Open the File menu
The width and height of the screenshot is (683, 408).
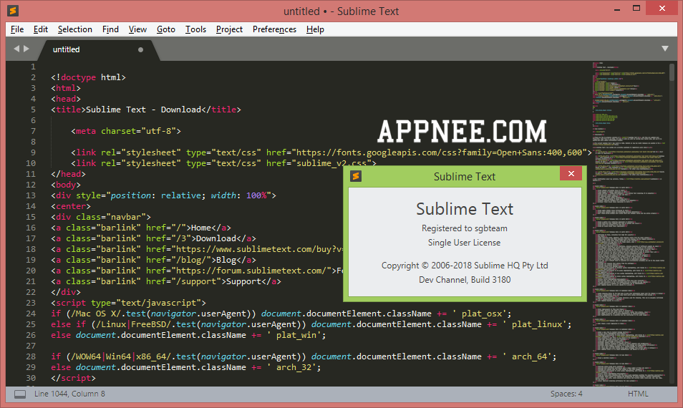17,29
